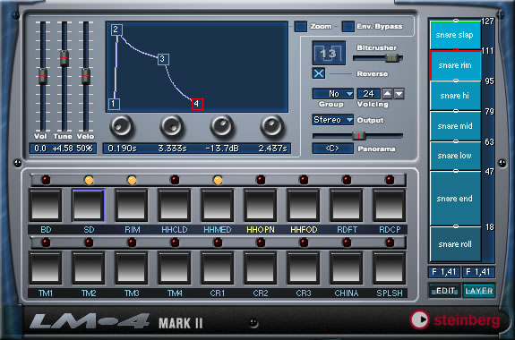This screenshot has width=515, height=340.
Task: Hit the TM4 tom pad
Action: pos(175,268)
